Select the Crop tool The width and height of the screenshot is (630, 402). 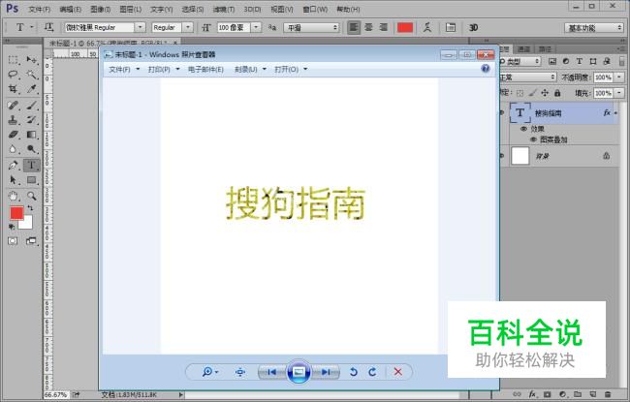coord(14,89)
